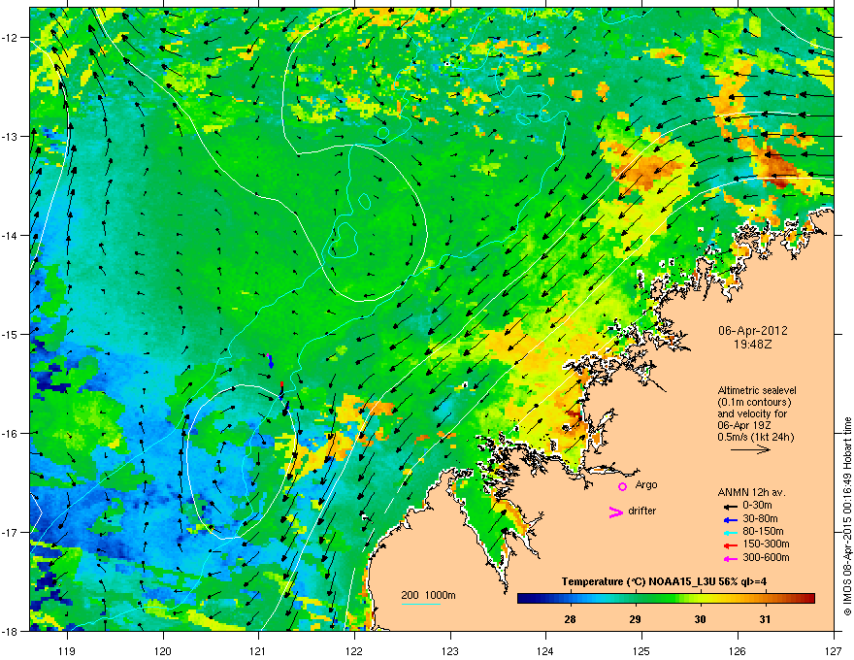Click the dark blue end of temperature colorbar

523,599
